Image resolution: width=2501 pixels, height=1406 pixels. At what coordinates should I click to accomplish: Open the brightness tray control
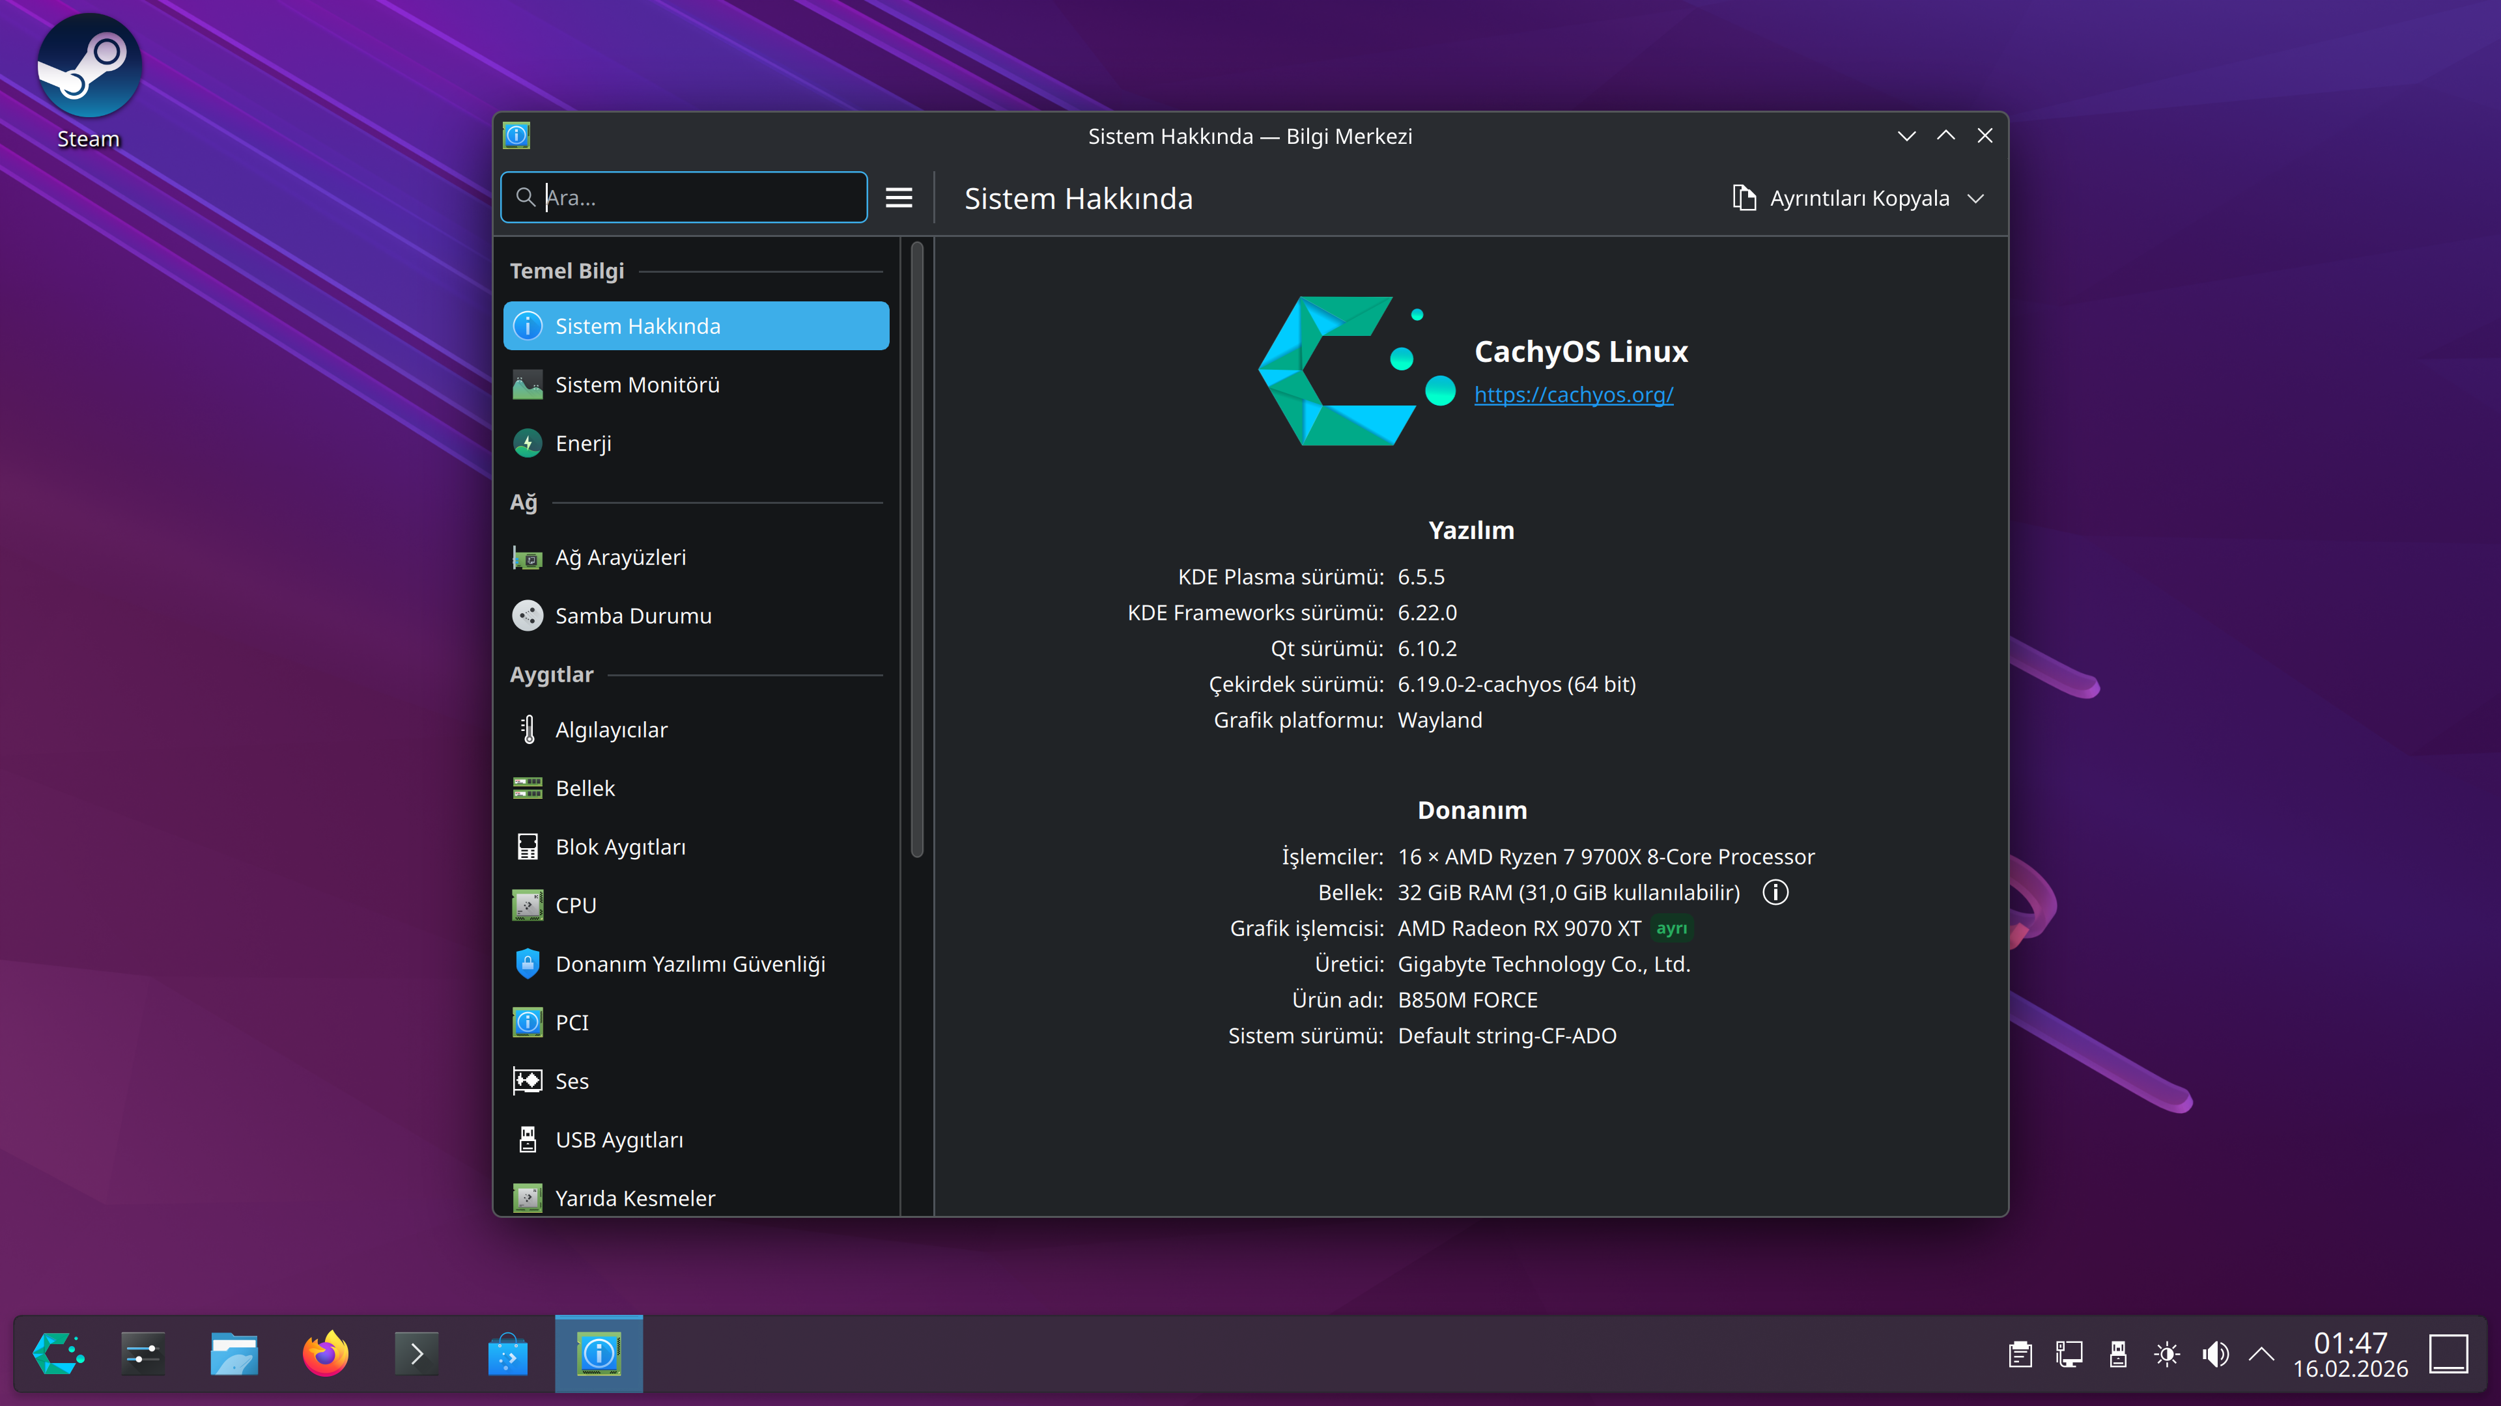click(x=2167, y=1355)
